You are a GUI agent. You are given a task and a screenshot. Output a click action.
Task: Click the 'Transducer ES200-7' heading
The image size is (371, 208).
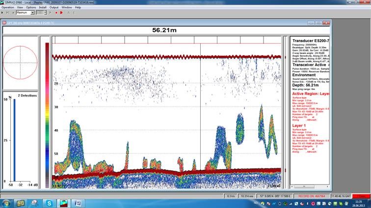click(311, 41)
